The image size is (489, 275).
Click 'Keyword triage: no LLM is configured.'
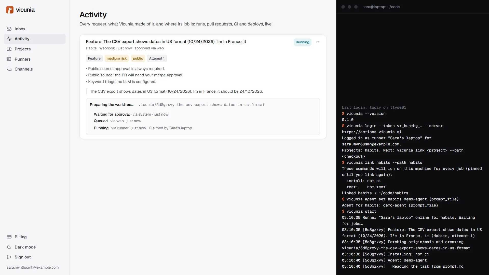(x=121, y=82)
